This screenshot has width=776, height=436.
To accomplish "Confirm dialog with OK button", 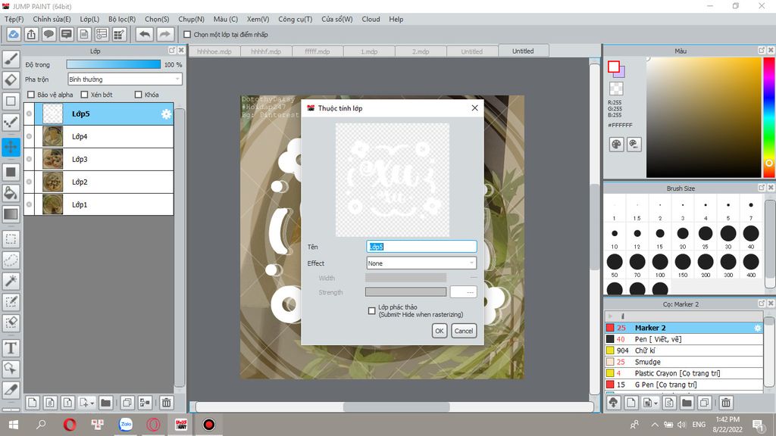I will [x=439, y=331].
